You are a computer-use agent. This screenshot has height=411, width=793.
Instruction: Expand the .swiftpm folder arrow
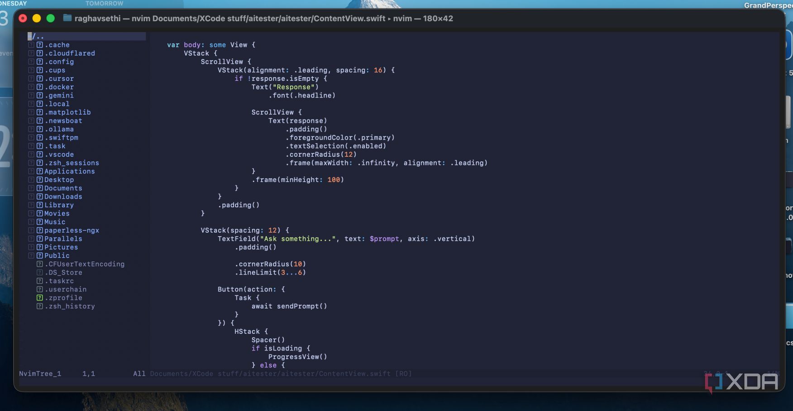[31, 137]
